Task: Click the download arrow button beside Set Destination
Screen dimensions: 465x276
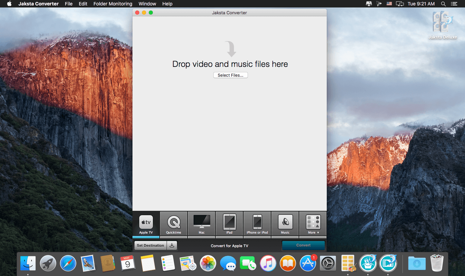Action: 172,245
